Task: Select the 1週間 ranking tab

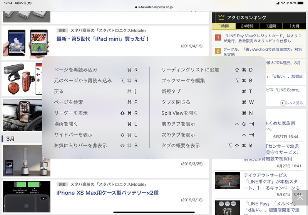Action: (271, 26)
